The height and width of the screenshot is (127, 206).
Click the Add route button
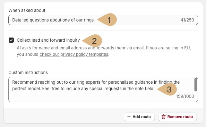[x=139, y=117]
